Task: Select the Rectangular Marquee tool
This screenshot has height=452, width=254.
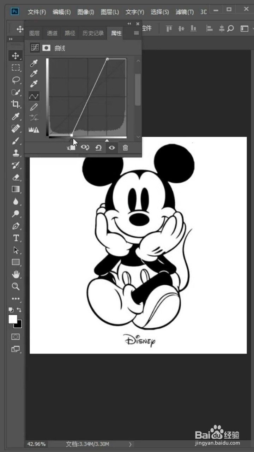Action: tap(16, 68)
